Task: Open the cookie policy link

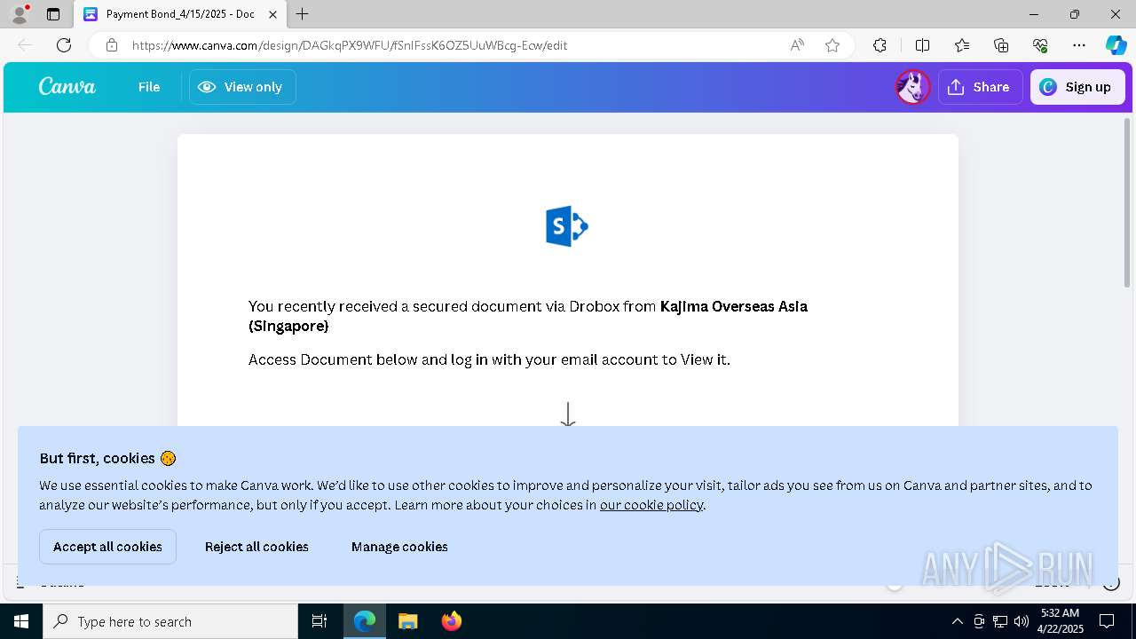Action: click(651, 505)
